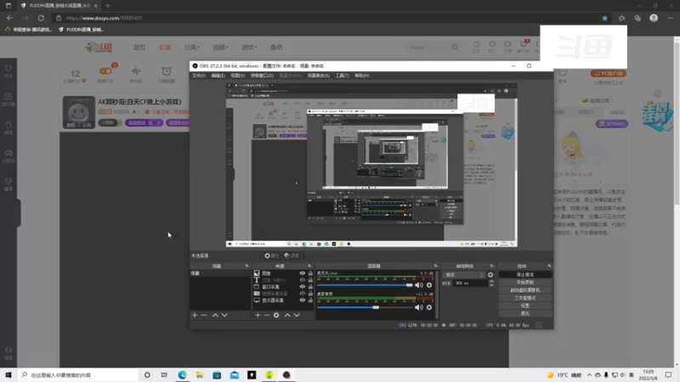Add a new scene with plus icon

(195, 315)
